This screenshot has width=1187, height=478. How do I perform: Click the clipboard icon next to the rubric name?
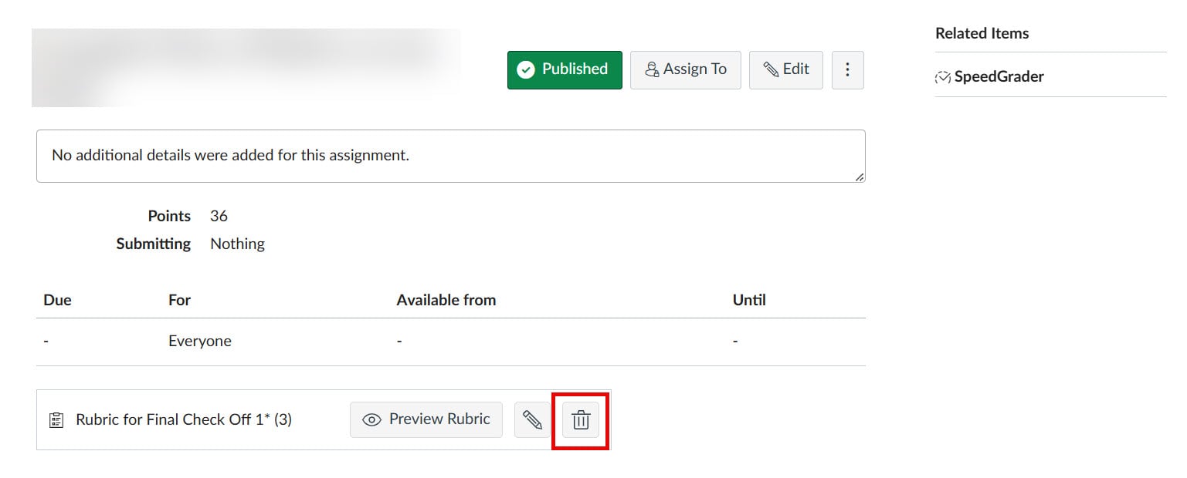[x=57, y=419]
